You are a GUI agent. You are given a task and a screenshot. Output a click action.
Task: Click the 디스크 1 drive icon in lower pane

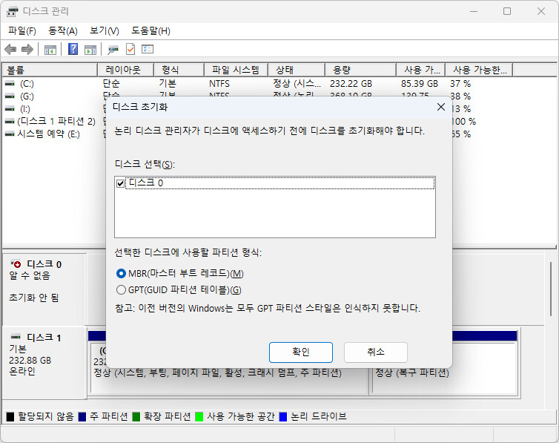pyautogui.click(x=16, y=337)
